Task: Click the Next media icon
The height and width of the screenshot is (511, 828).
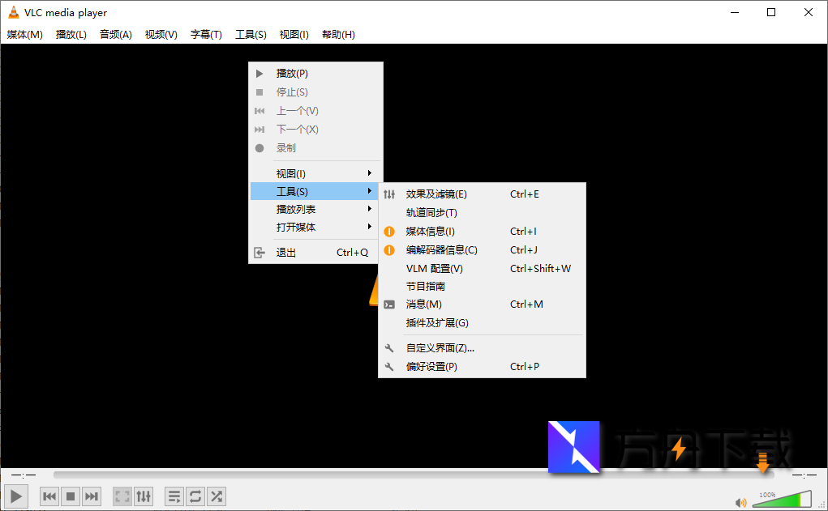Action: (x=91, y=496)
